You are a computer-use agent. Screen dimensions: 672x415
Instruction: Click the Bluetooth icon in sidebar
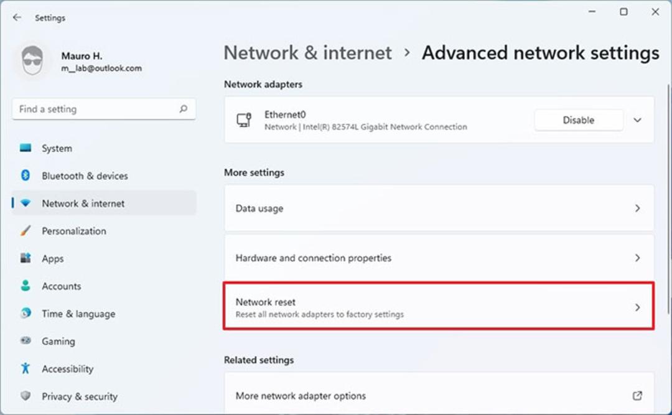26,175
